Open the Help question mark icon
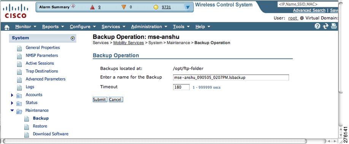The width and height of the screenshot is (349, 144). point(317,26)
